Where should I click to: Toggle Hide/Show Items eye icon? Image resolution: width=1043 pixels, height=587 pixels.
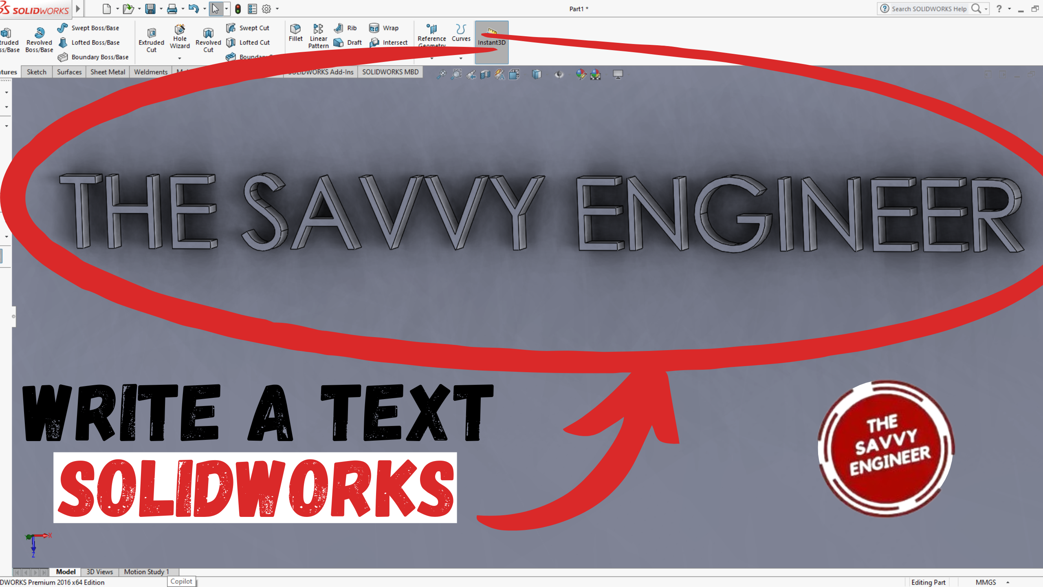(x=559, y=75)
